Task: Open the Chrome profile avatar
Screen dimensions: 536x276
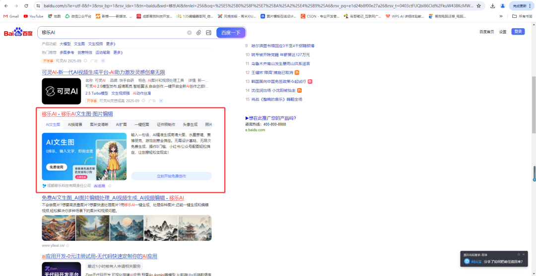Action: [x=502, y=6]
